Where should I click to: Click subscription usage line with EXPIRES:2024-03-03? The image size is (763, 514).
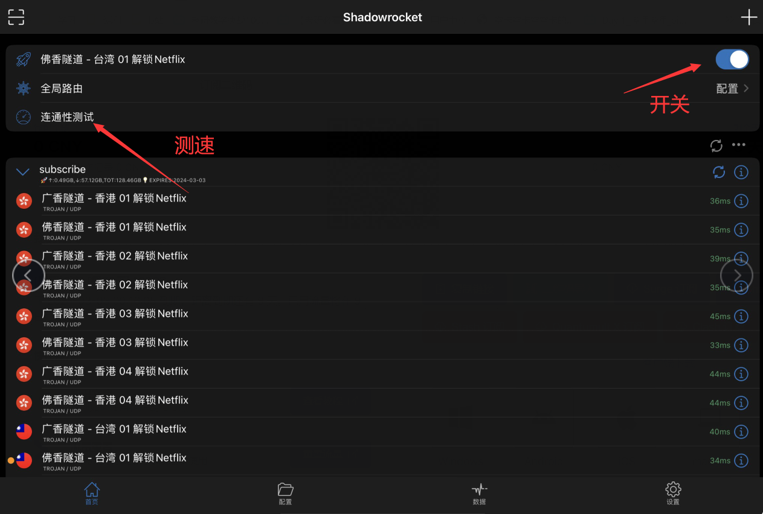123,180
